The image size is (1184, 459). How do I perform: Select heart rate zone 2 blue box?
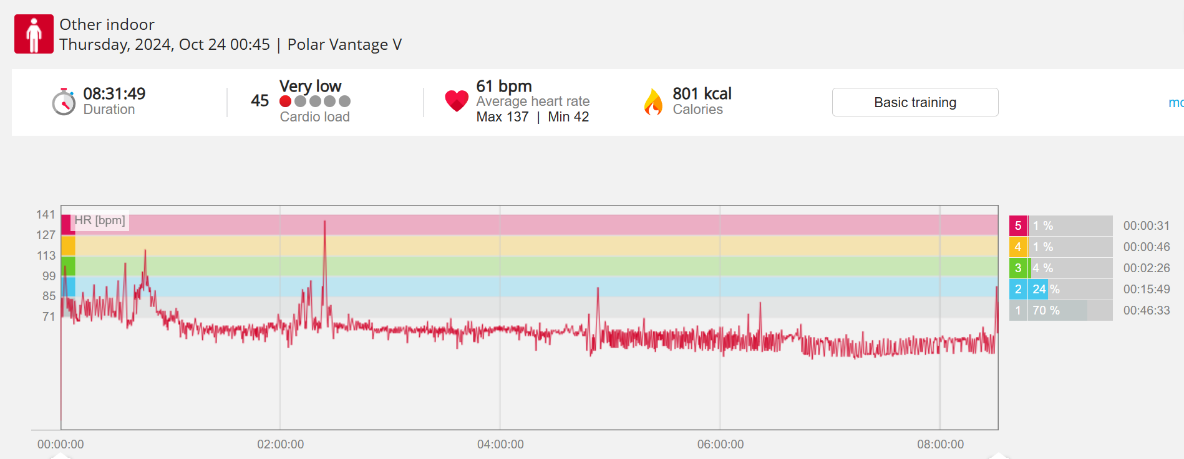point(1018,290)
